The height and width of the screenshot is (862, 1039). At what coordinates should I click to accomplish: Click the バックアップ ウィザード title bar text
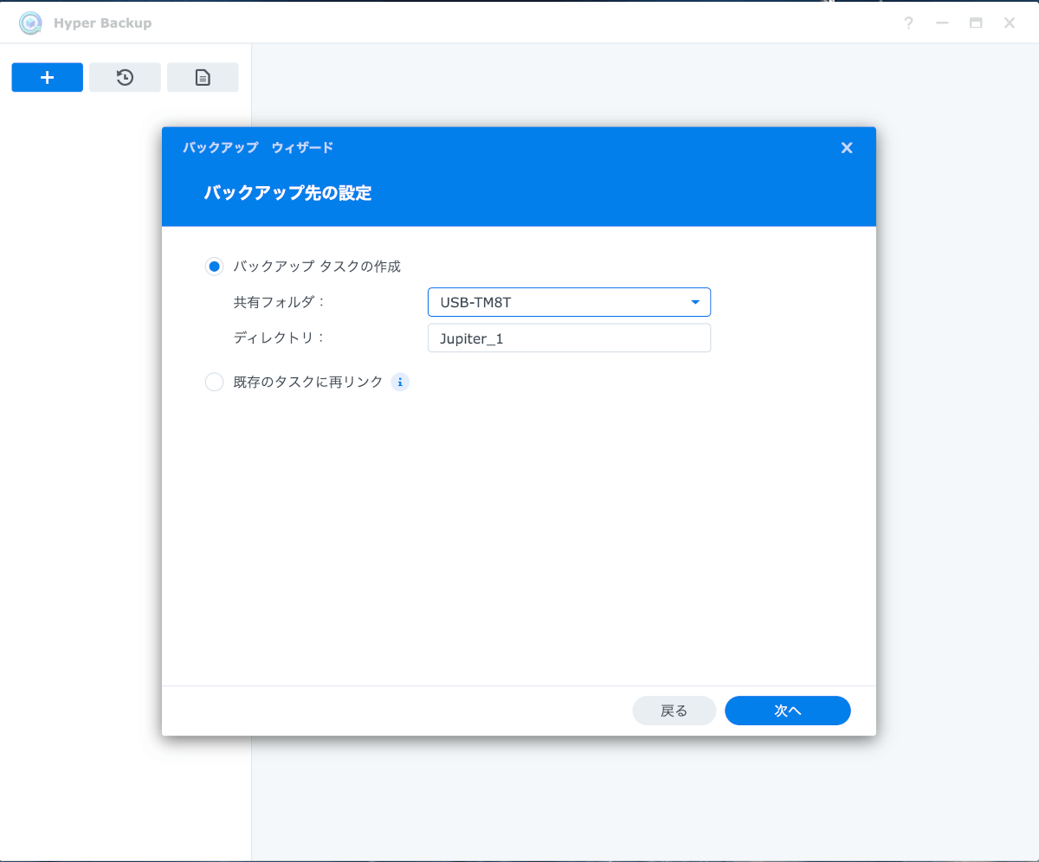click(258, 148)
